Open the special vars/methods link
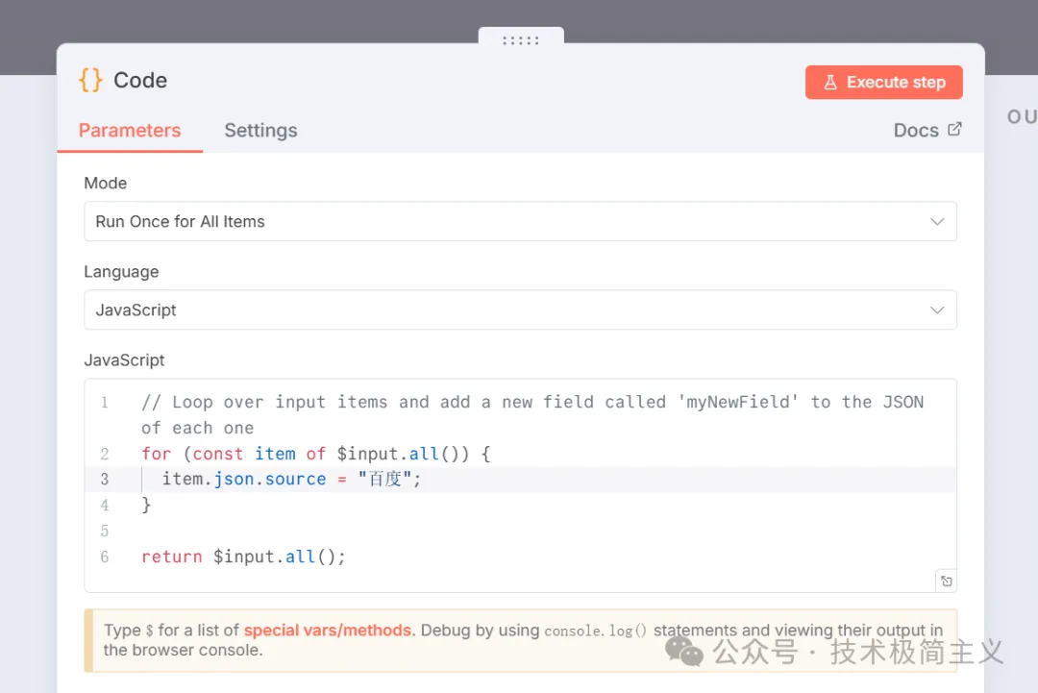1038x693 pixels. point(328,631)
